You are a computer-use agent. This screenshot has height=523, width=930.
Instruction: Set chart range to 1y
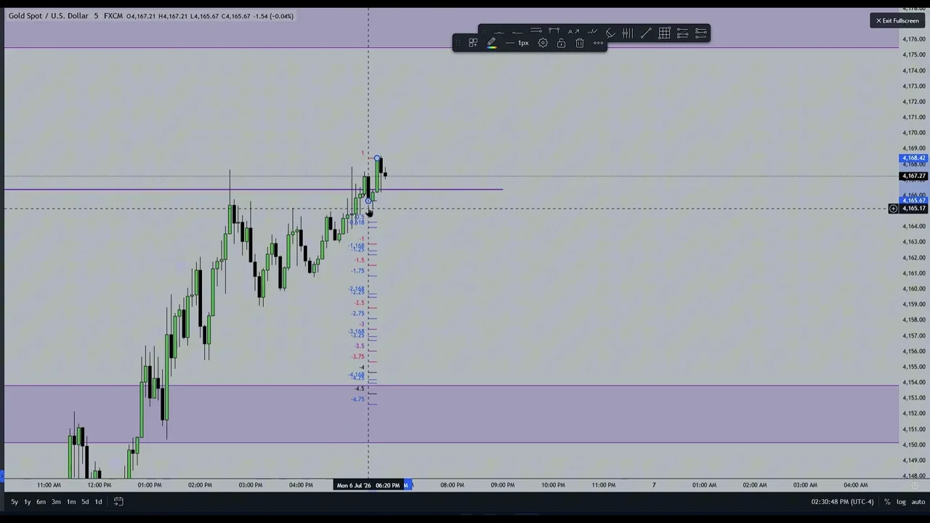[x=27, y=501]
